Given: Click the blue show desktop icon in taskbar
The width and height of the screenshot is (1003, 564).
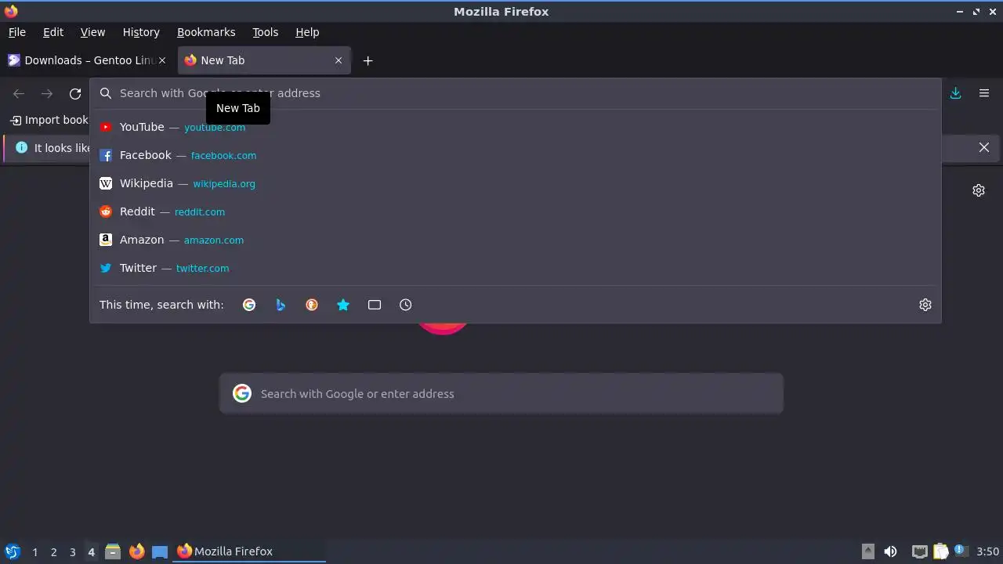Looking at the screenshot, I should click(x=160, y=551).
